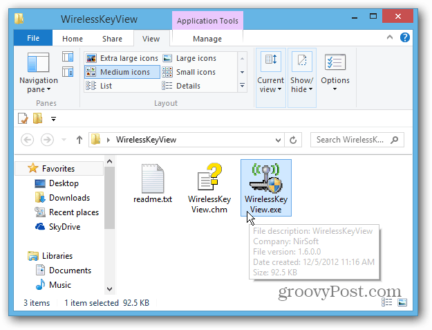Image resolution: width=432 pixels, height=330 pixels.
Task: Switch to the Home ribbon tab
Action: 73,39
